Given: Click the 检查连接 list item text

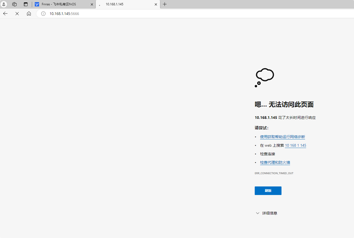Looking at the screenshot, I should [x=268, y=154].
